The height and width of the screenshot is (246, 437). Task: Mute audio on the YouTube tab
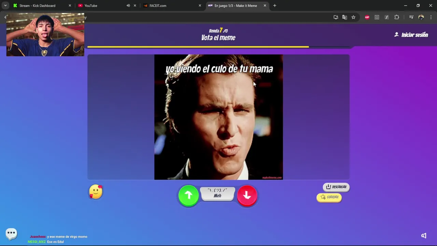pyautogui.click(x=128, y=5)
